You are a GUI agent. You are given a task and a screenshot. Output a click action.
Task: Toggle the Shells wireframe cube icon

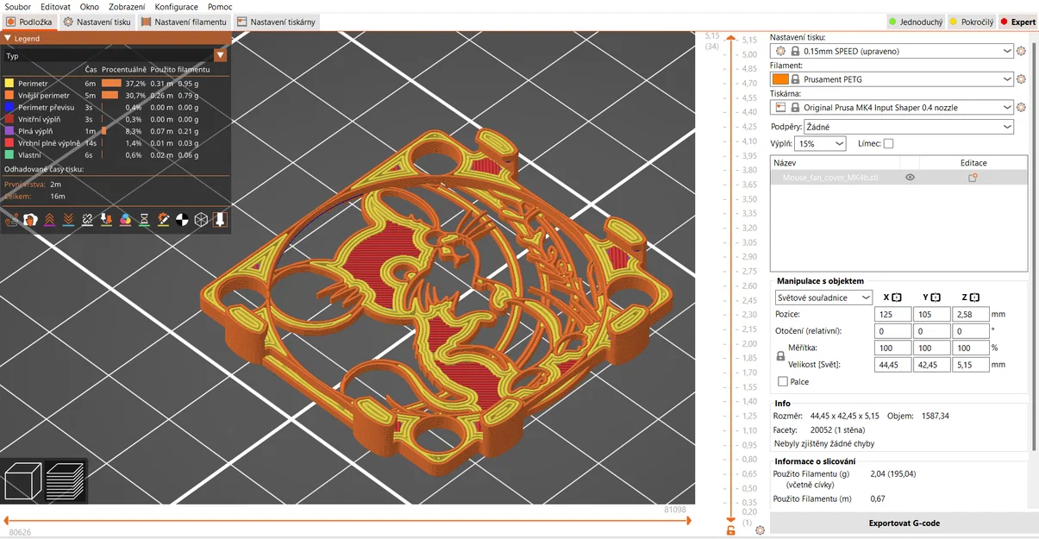[201, 220]
